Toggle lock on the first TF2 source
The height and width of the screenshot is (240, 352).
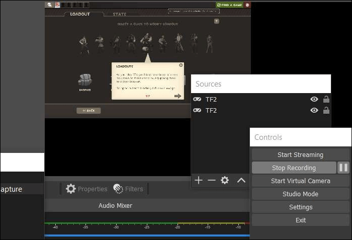pos(326,99)
